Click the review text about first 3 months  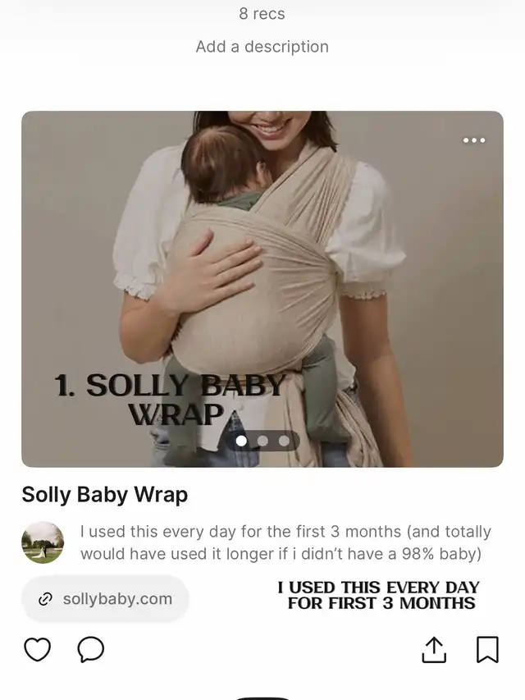(x=285, y=542)
